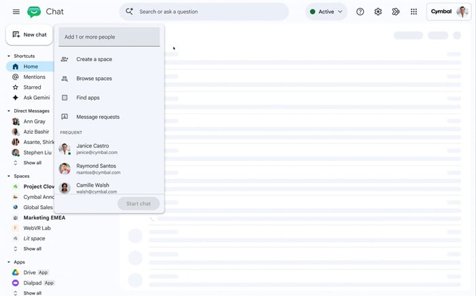
Task: Click the Dialpad app icon
Action: tap(16, 282)
